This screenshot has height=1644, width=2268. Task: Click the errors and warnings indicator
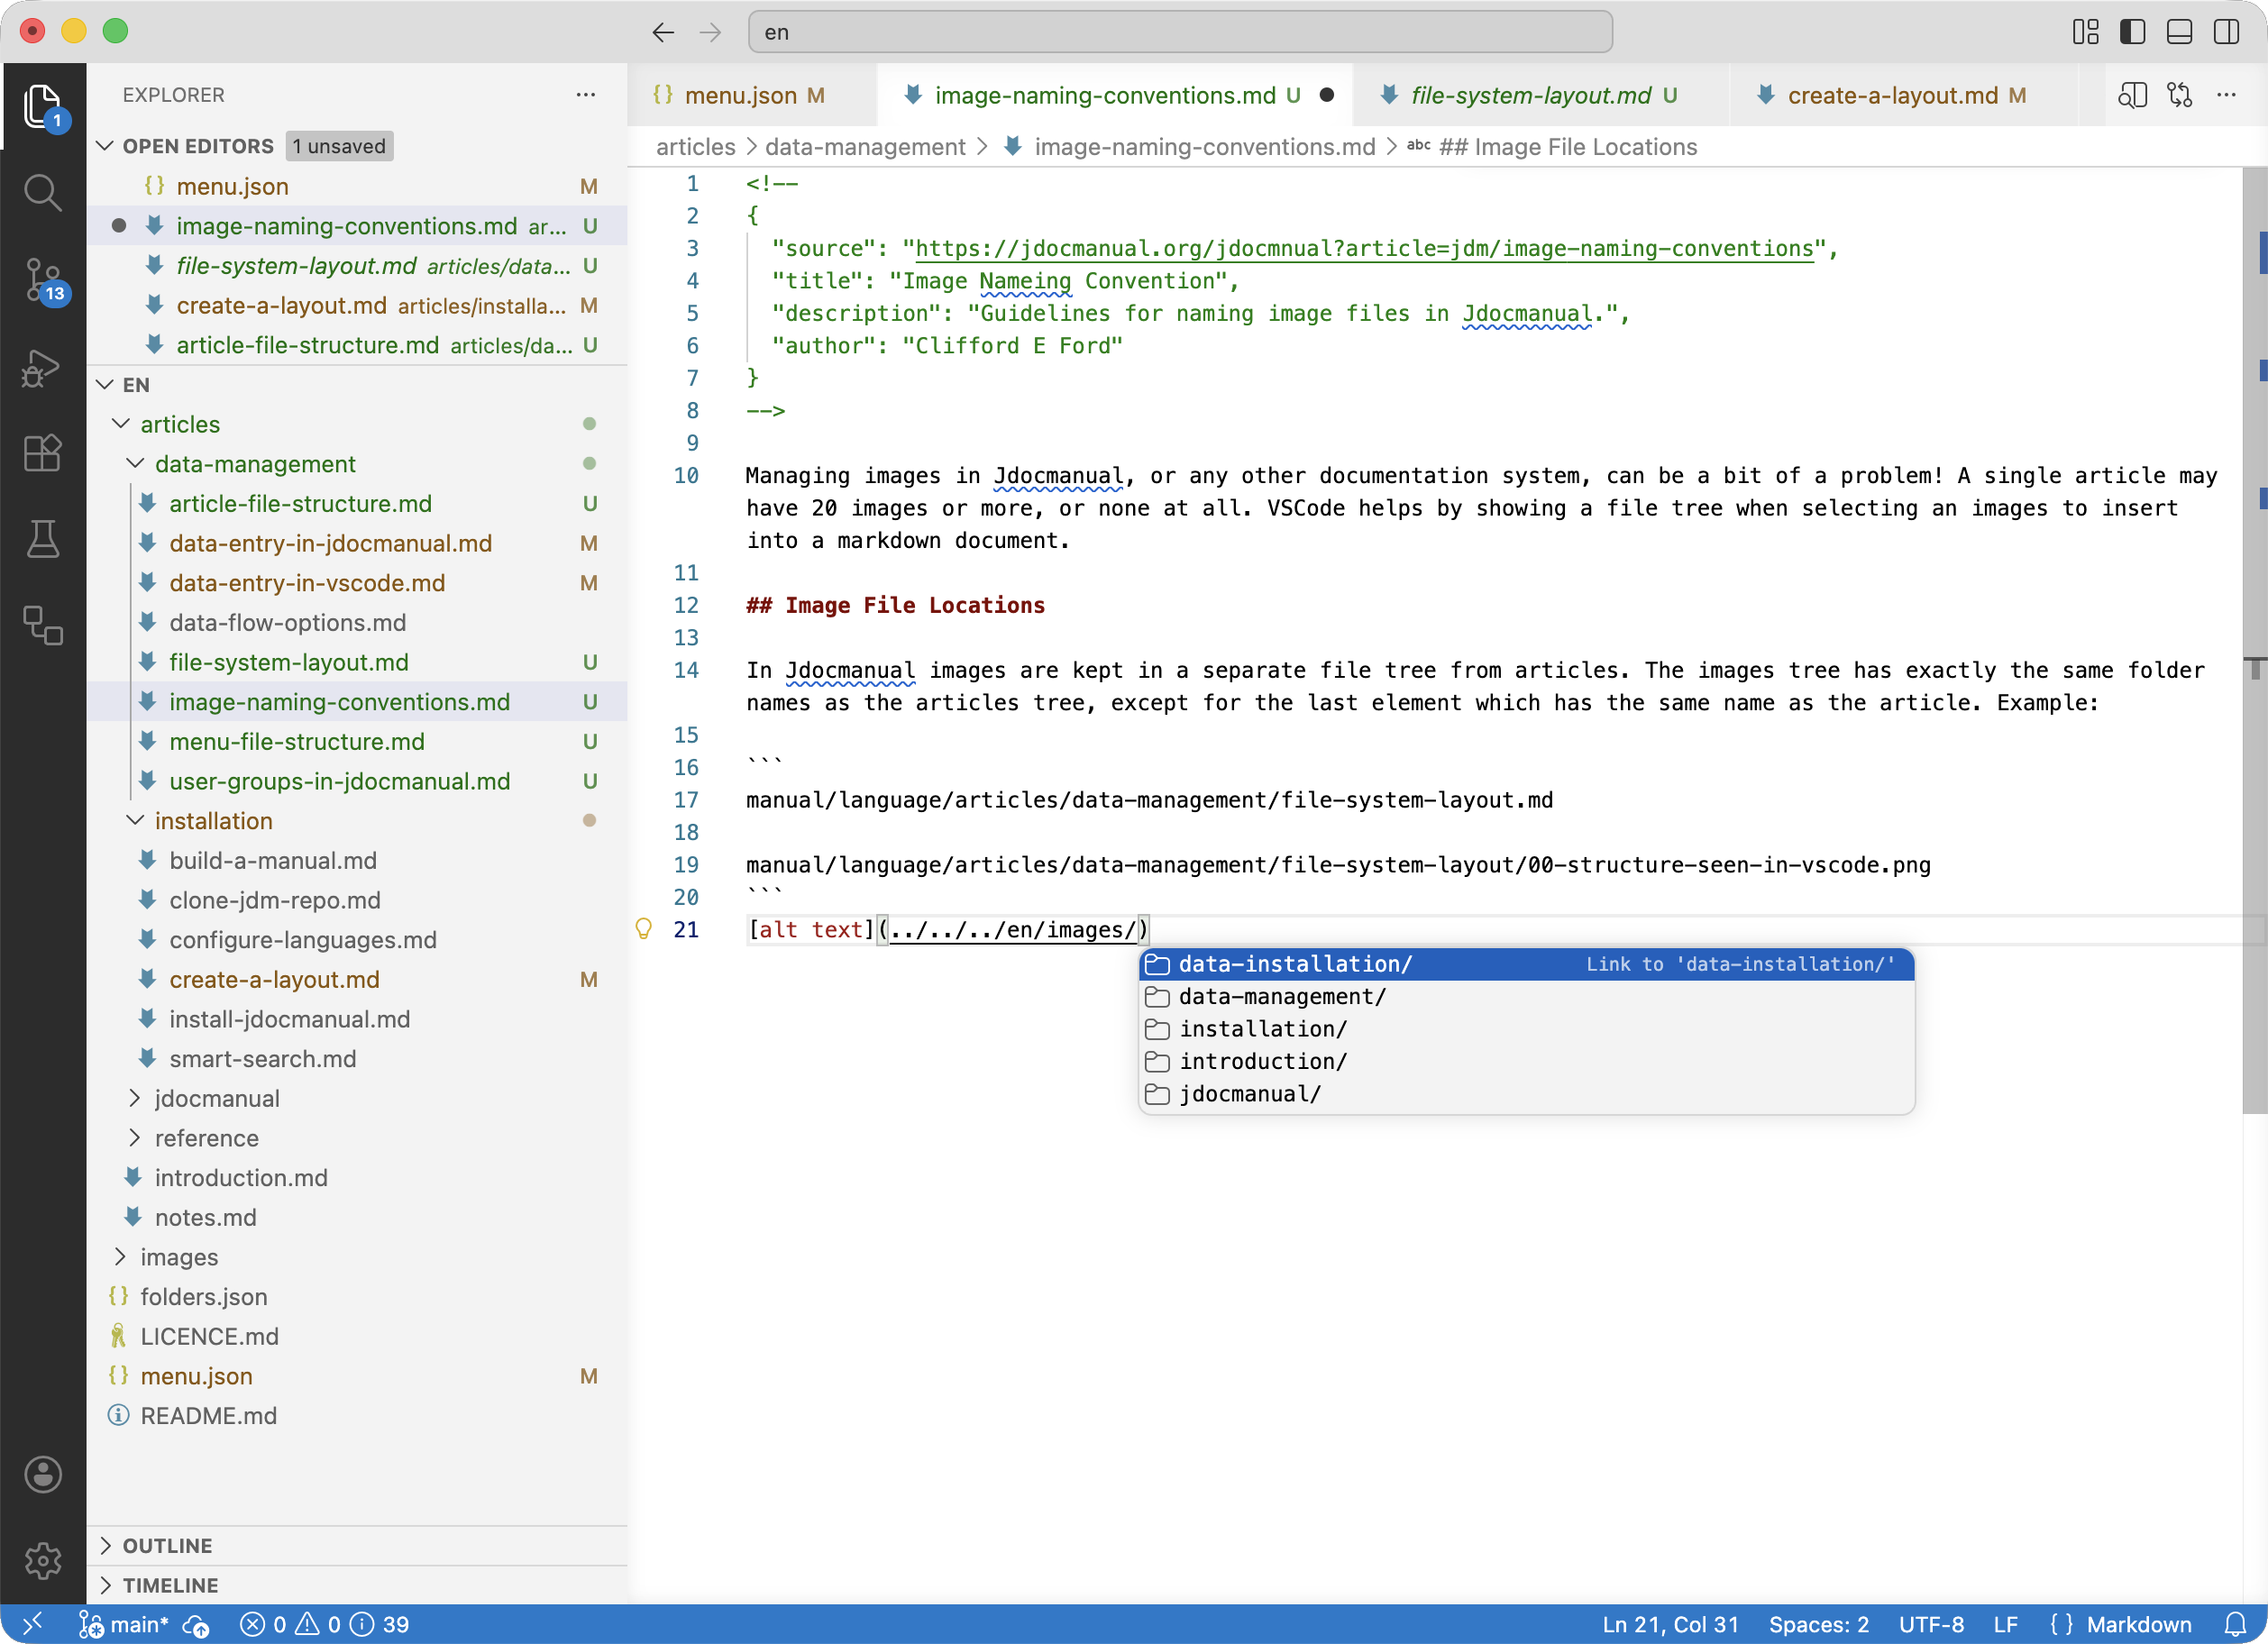tap(325, 1624)
